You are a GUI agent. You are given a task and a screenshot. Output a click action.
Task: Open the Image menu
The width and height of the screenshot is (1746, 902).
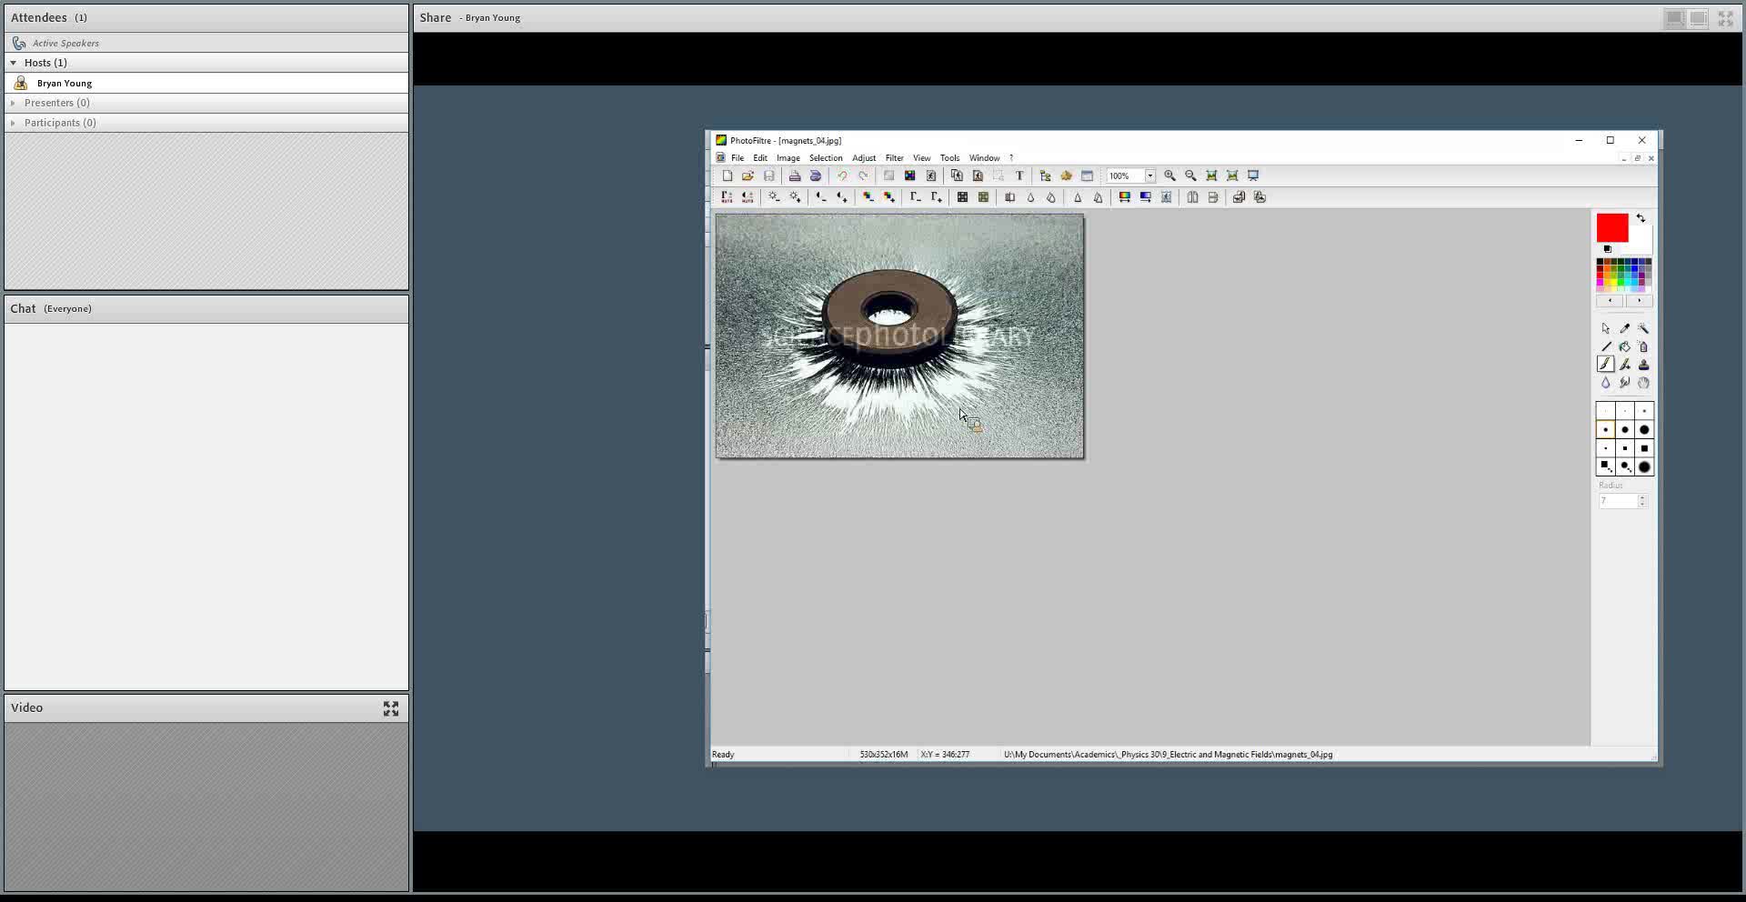click(x=788, y=158)
